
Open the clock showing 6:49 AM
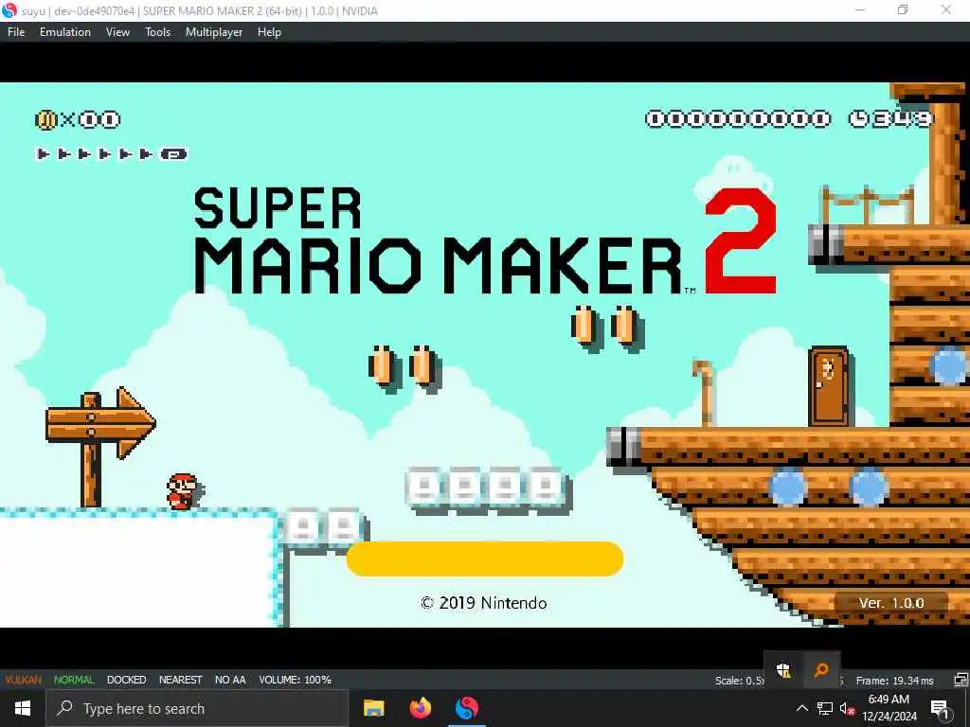889,708
